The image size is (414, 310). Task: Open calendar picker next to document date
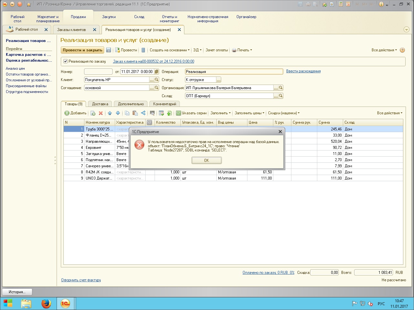pos(157,72)
